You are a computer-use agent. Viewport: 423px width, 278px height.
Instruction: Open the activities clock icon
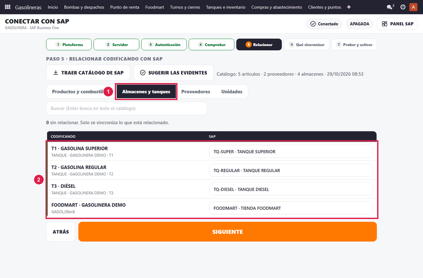403,7
